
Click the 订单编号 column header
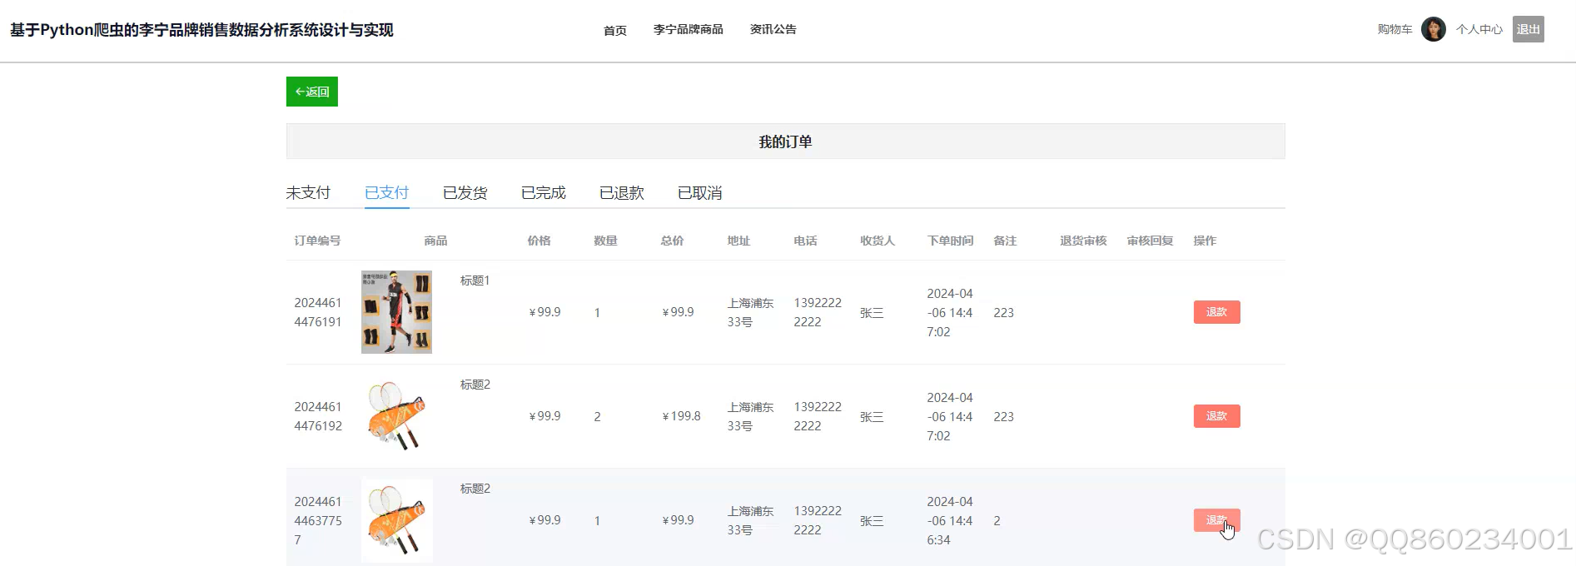point(317,241)
